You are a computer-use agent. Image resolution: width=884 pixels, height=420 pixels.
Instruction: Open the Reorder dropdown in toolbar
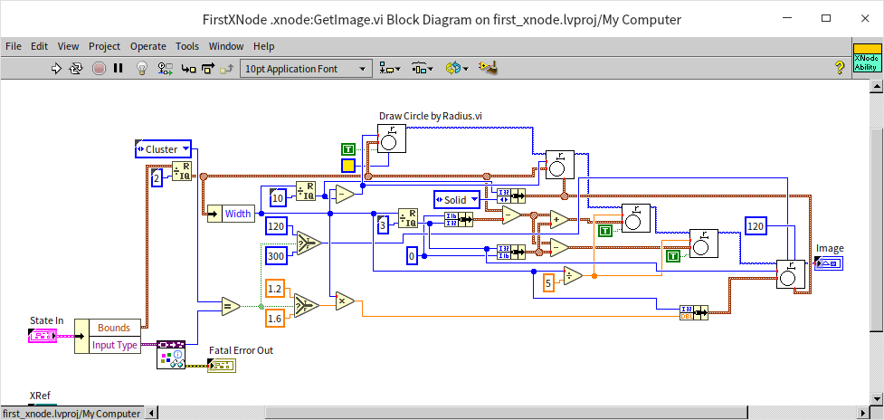457,68
